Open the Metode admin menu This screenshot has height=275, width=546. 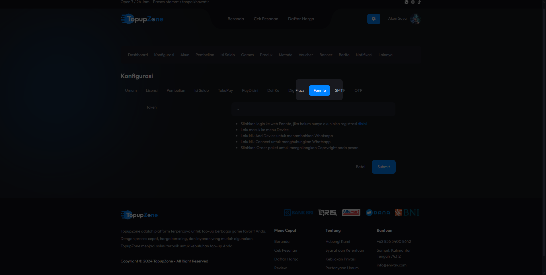(x=286, y=55)
